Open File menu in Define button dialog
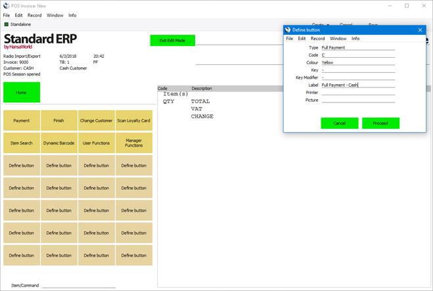Image resolution: width=433 pixels, height=291 pixels. [289, 38]
